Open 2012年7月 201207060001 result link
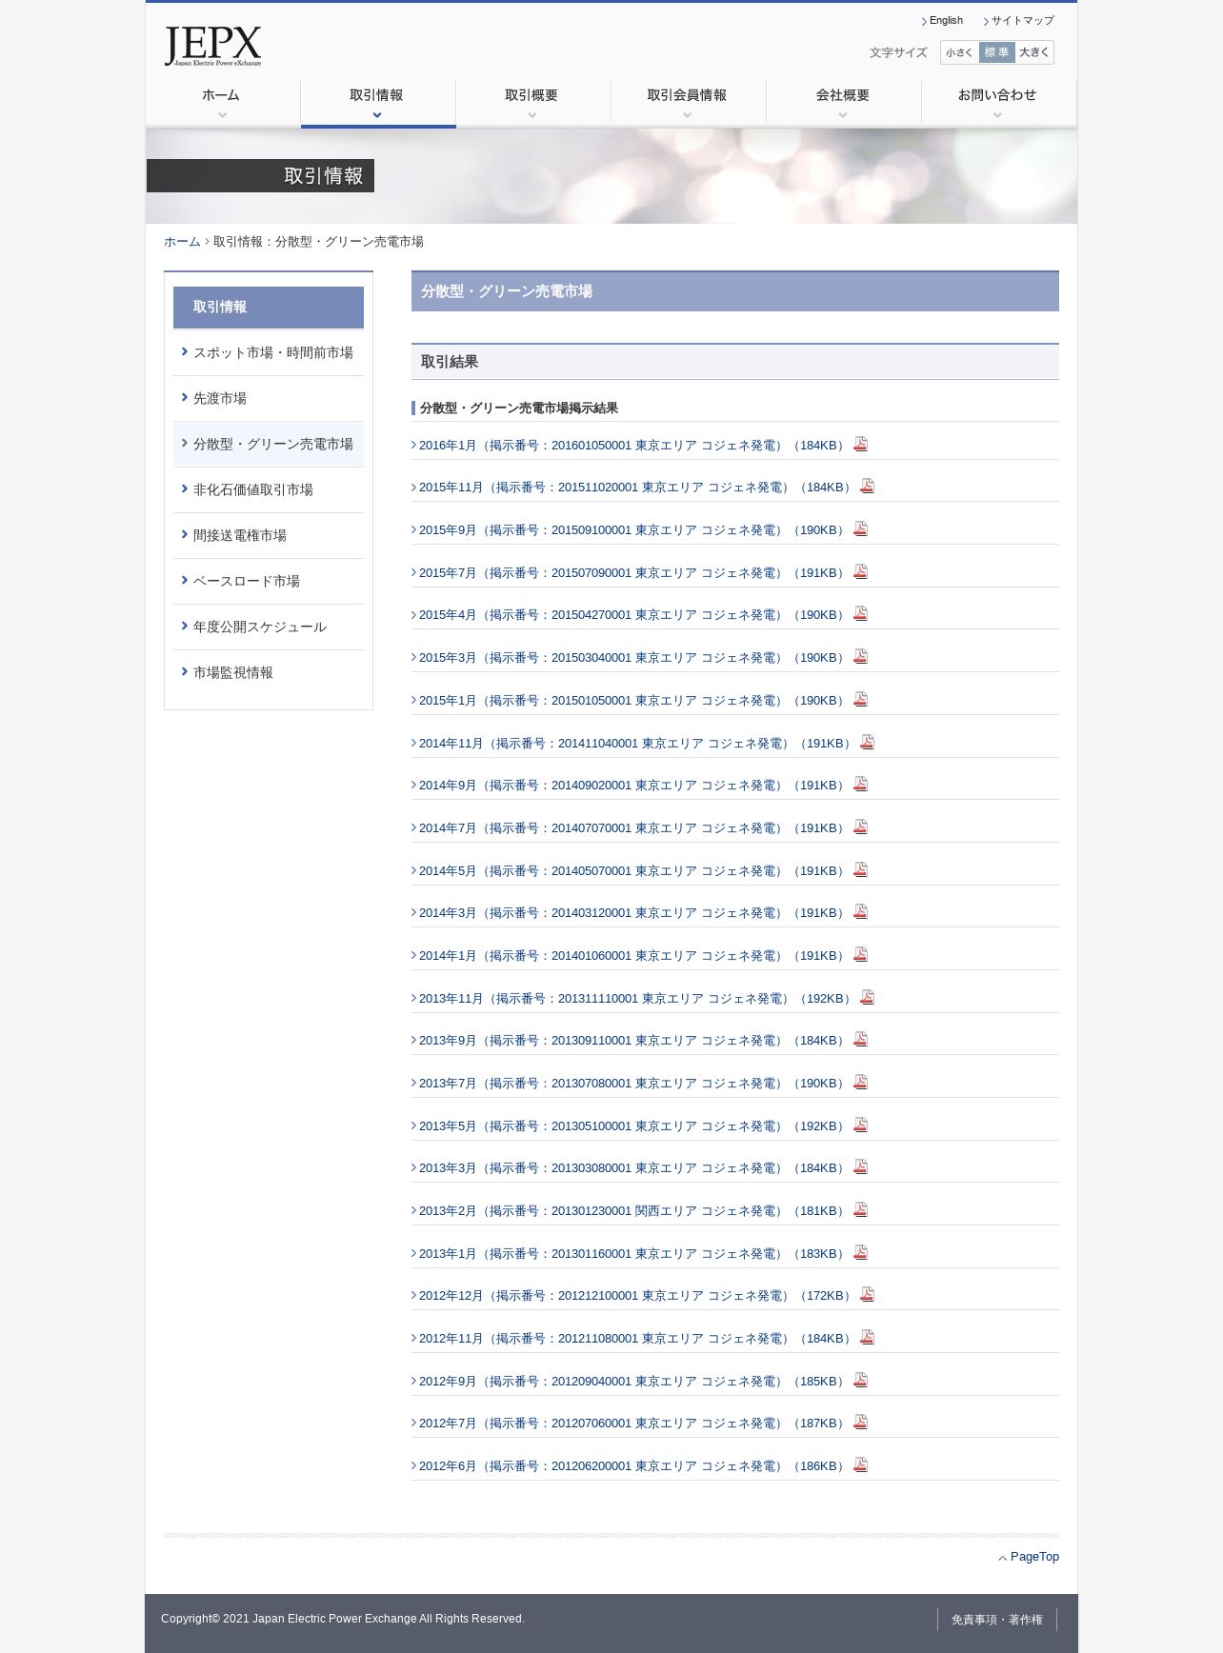The height and width of the screenshot is (1653, 1223). click(x=633, y=1424)
